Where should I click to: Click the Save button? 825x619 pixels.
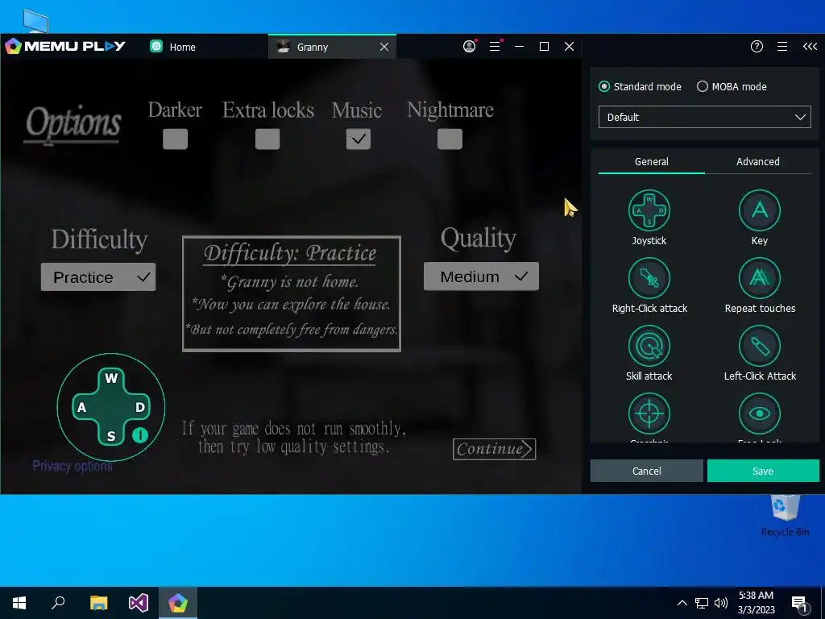[x=763, y=471]
